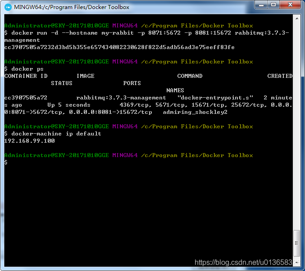Image resolution: width=305 pixels, height=271 pixels.
Task: Click the 'IMAGE' column header
Action: 86,76
